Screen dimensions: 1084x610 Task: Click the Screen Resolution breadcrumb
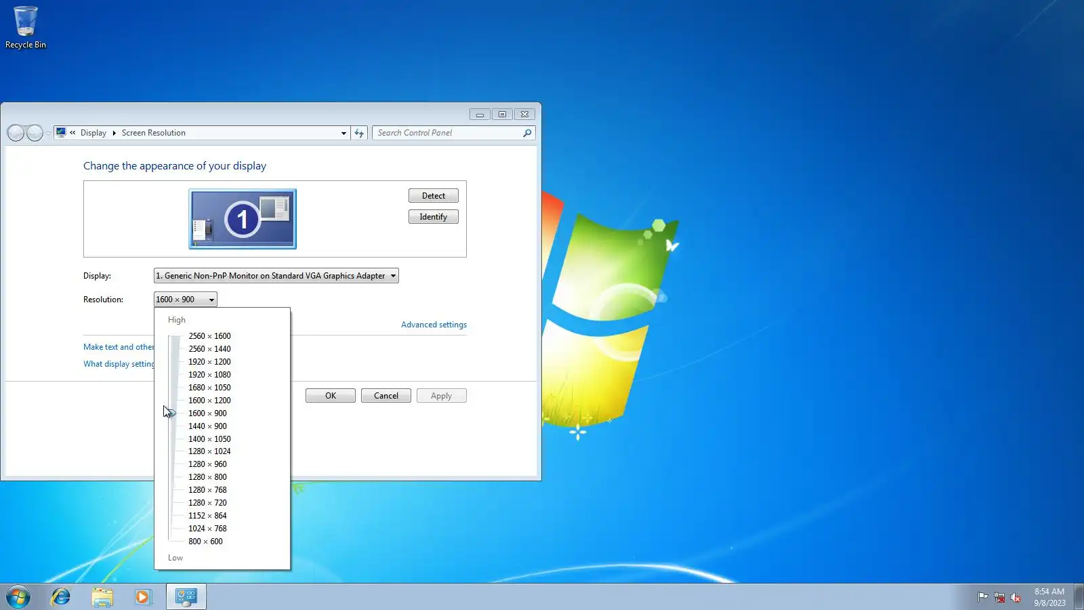click(x=154, y=133)
